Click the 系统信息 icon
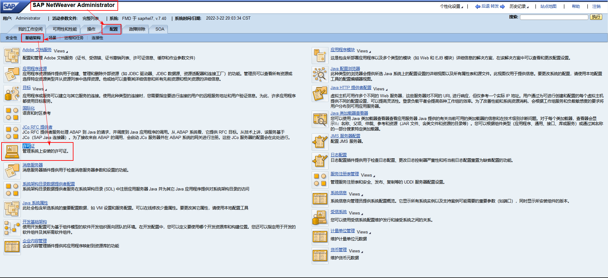 [x=320, y=199]
